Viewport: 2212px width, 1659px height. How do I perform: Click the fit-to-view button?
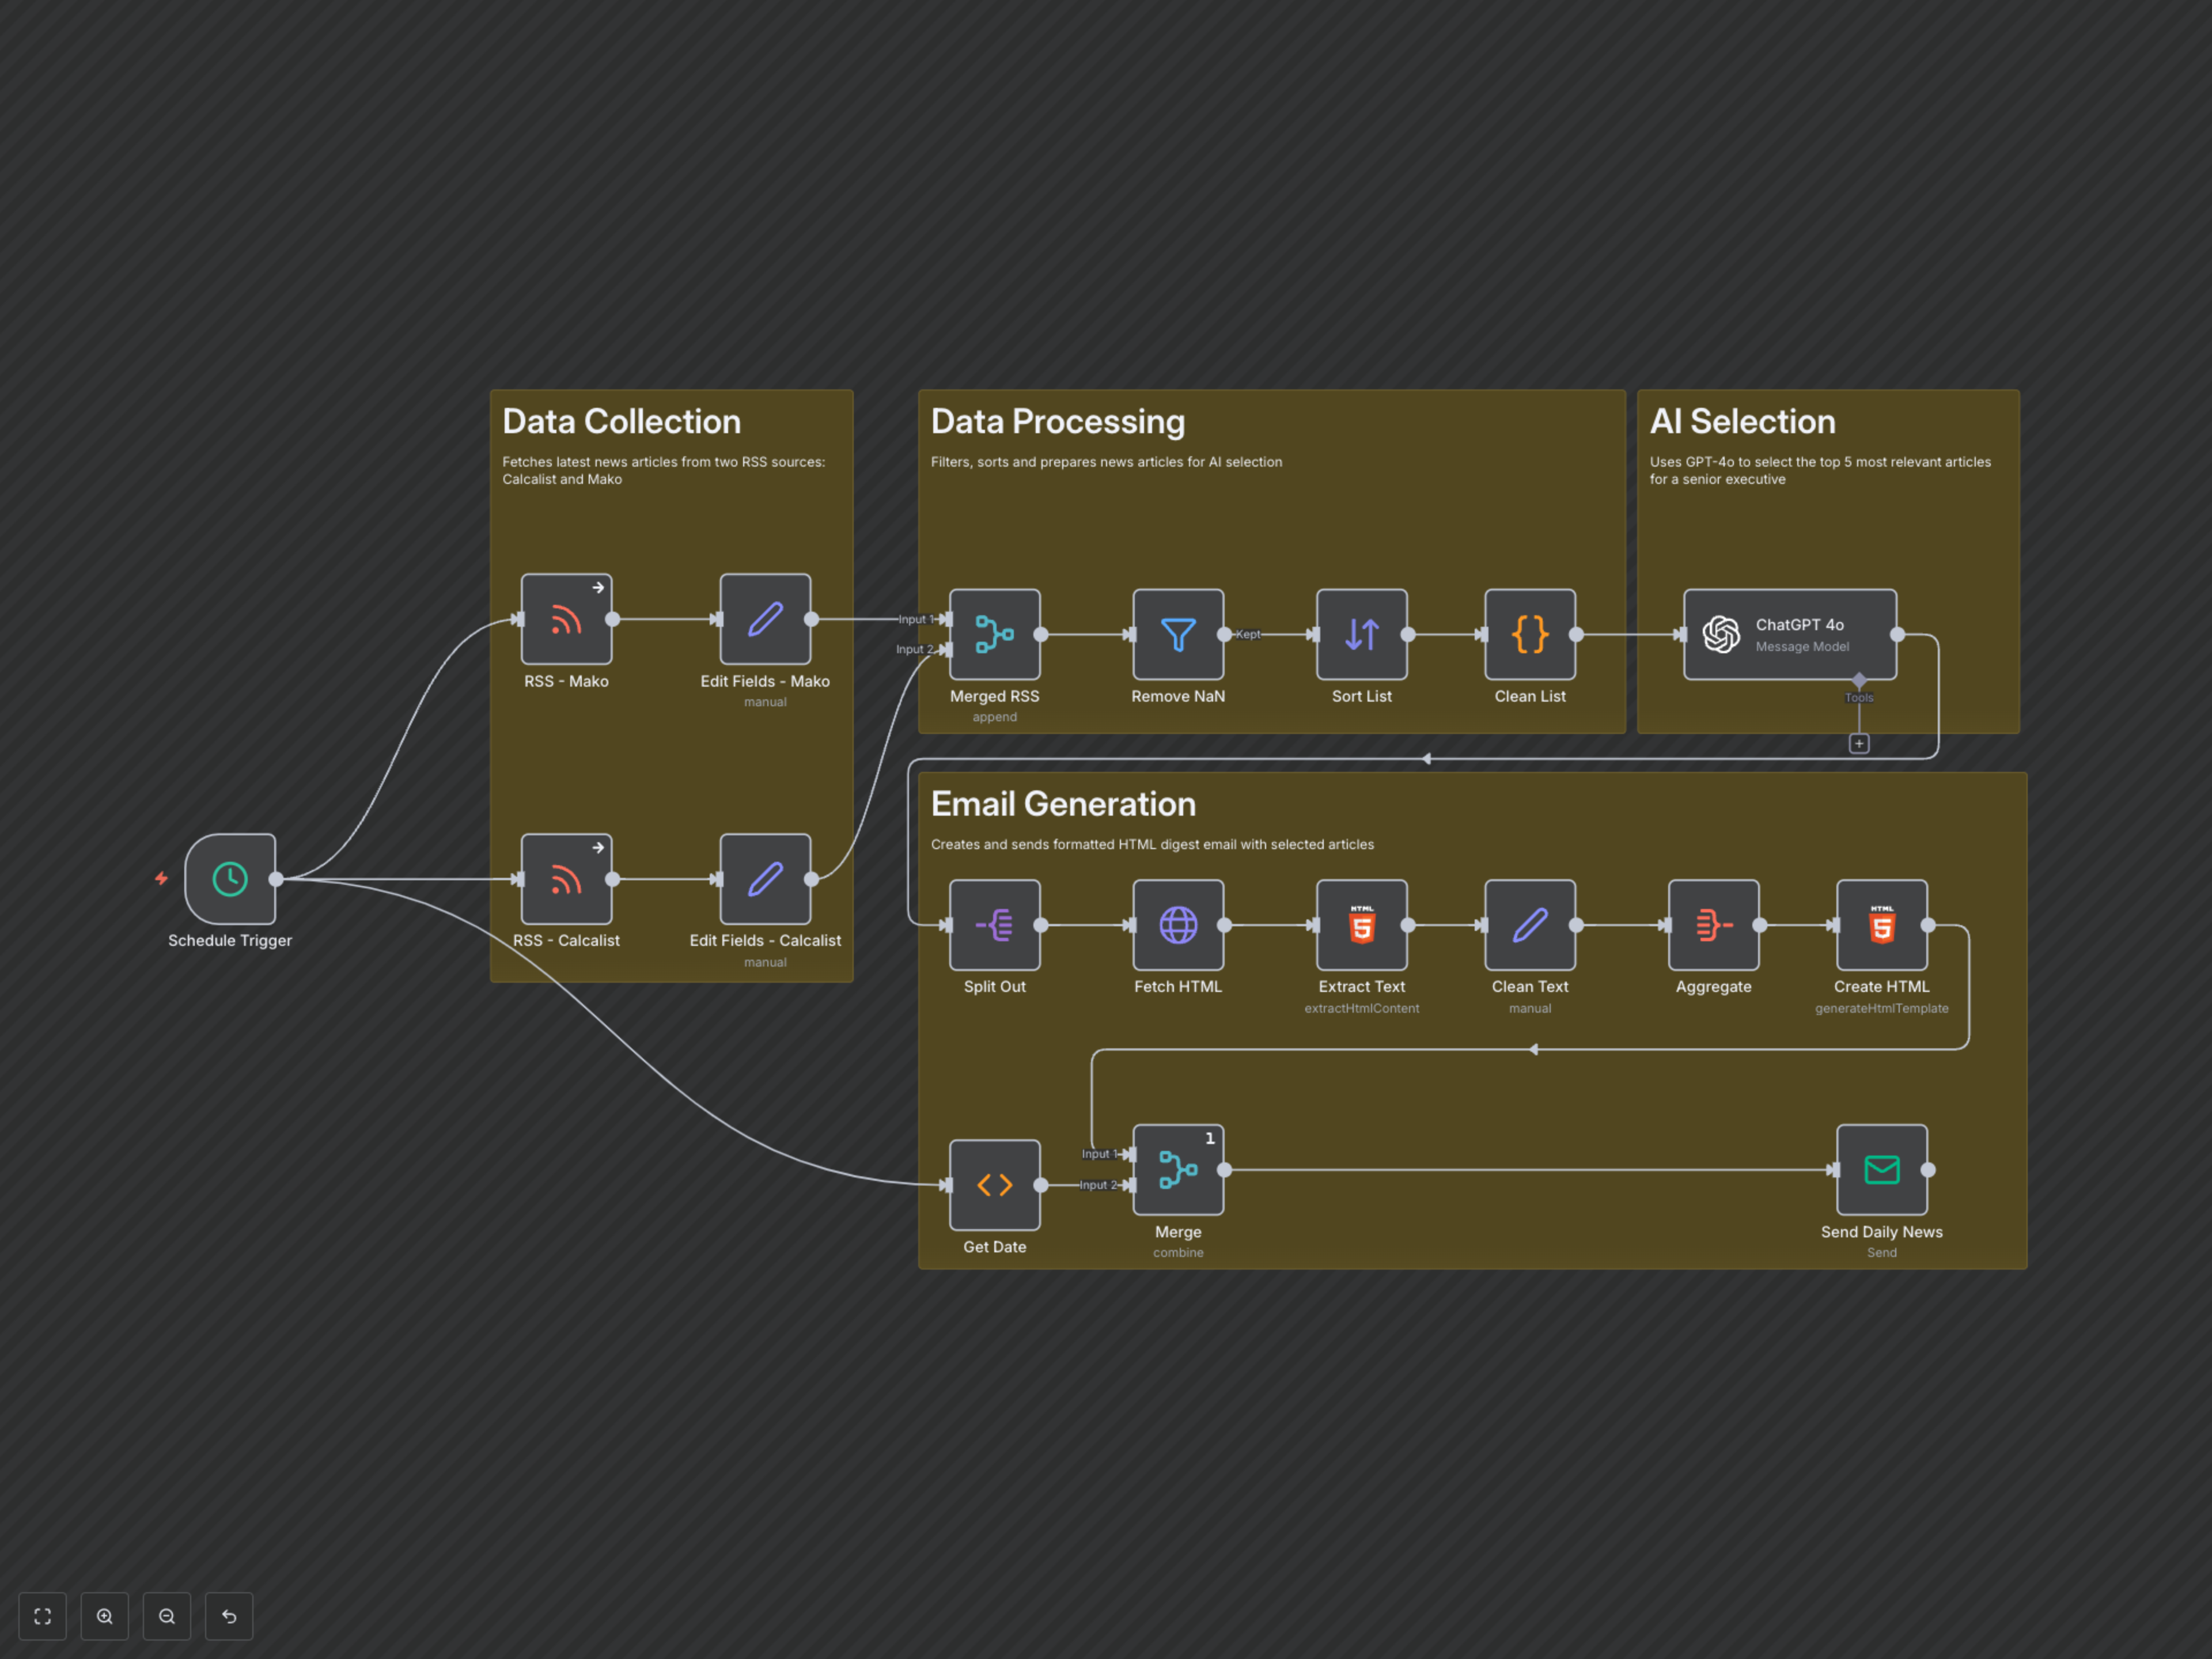tap(42, 1616)
